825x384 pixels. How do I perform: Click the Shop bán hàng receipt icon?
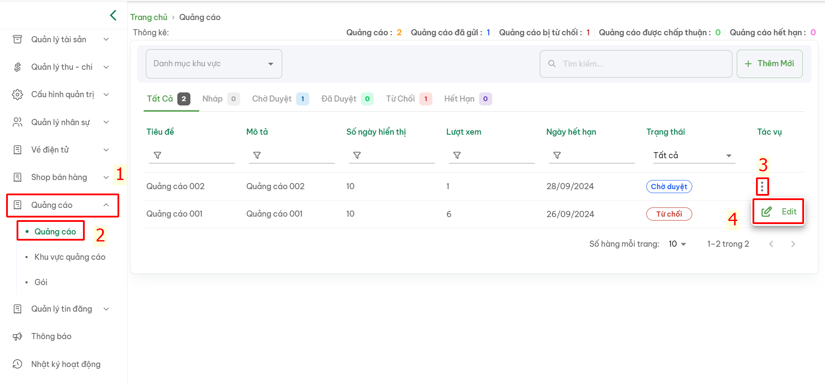pos(17,177)
